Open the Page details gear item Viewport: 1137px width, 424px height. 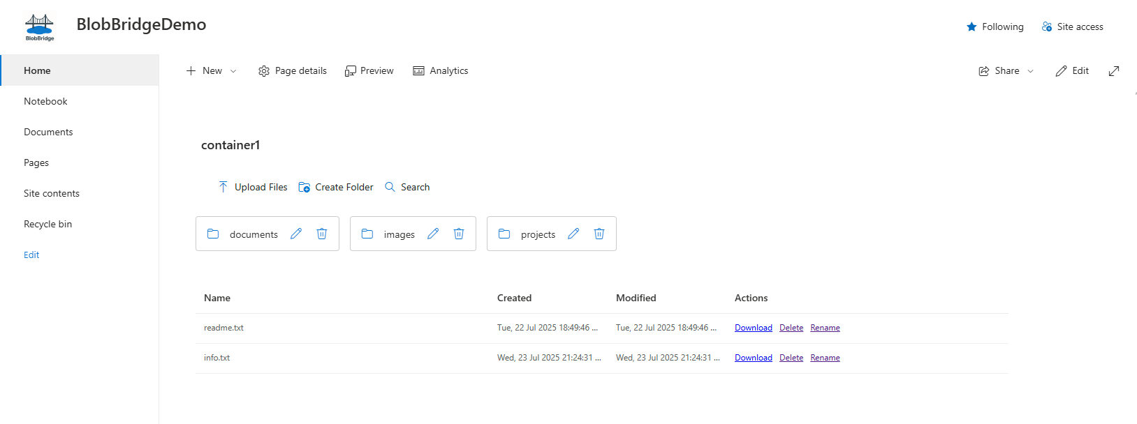[293, 71]
